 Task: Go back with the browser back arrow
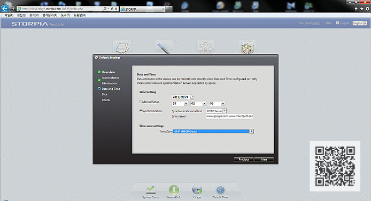(x=4, y=9)
